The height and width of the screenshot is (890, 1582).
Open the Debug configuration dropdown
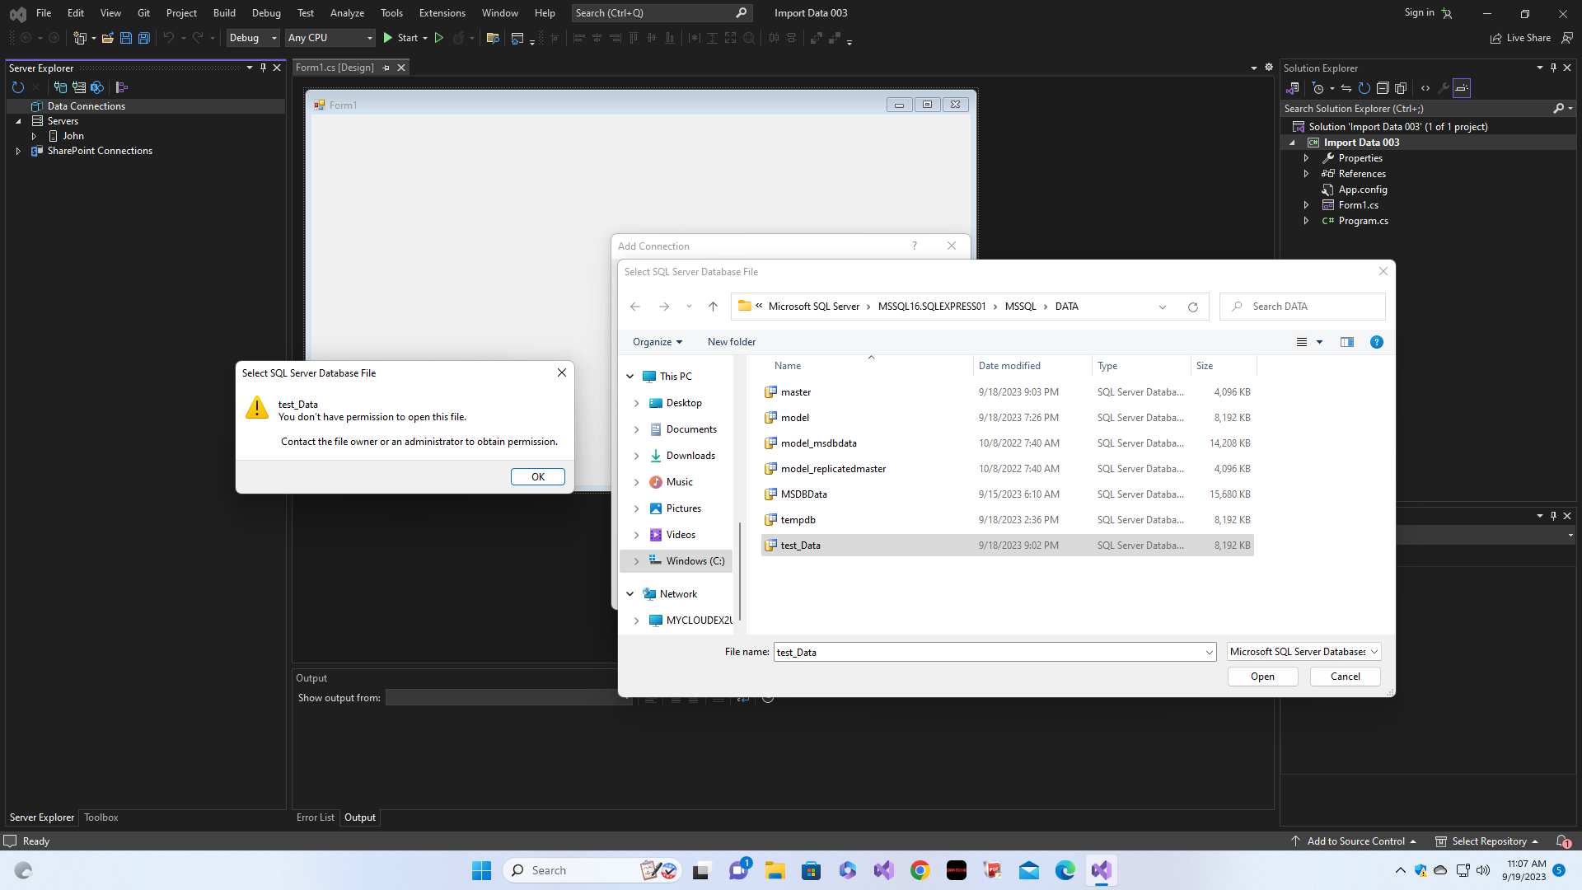tap(253, 38)
